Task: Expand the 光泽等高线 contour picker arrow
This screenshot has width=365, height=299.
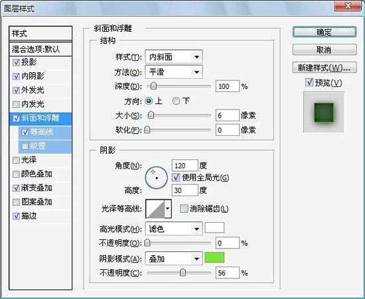Action: pos(168,209)
